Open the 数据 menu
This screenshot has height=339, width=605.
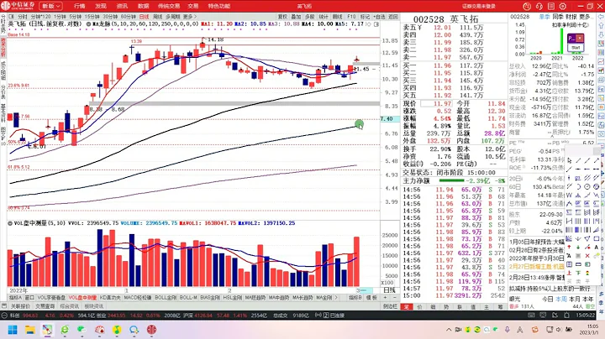point(143,6)
